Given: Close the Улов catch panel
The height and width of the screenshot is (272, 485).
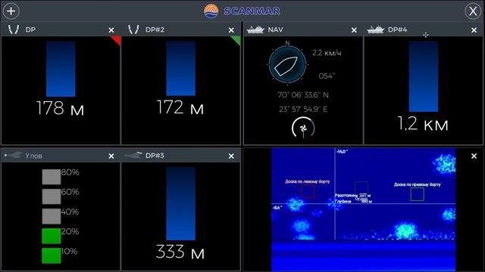Looking at the screenshot, I should pyautogui.click(x=111, y=156).
